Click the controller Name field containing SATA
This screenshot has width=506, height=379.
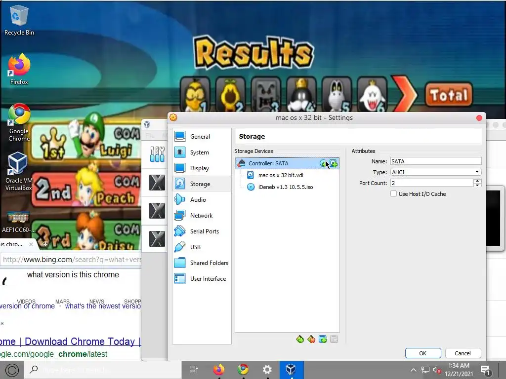[x=436, y=161]
